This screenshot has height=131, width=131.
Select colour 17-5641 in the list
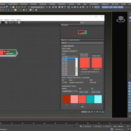pos(69,61)
